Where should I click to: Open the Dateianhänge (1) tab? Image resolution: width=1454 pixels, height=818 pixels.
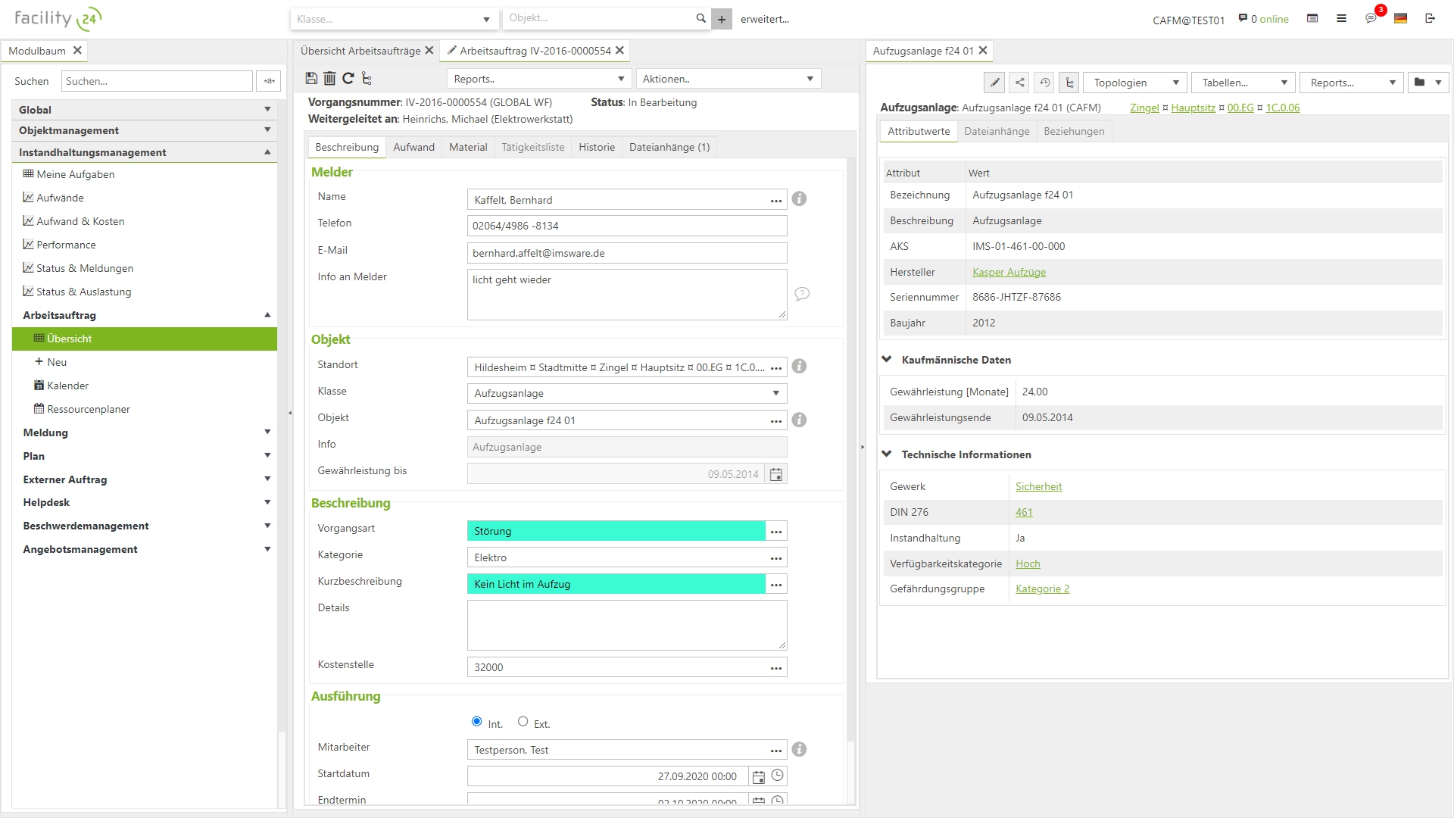[669, 147]
